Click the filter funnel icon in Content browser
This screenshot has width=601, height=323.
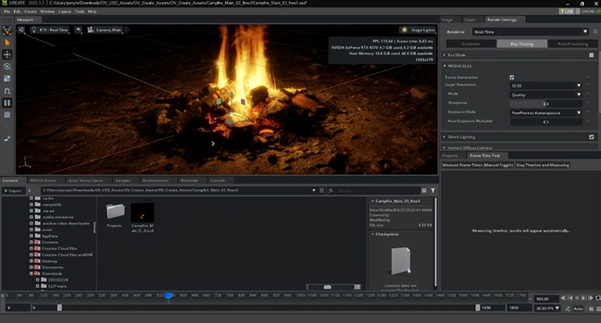pos(433,191)
